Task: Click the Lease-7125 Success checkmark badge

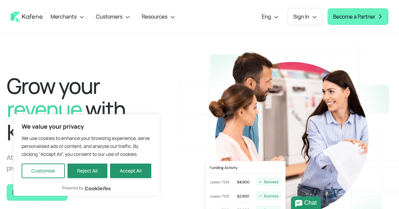Action: (x=268, y=196)
